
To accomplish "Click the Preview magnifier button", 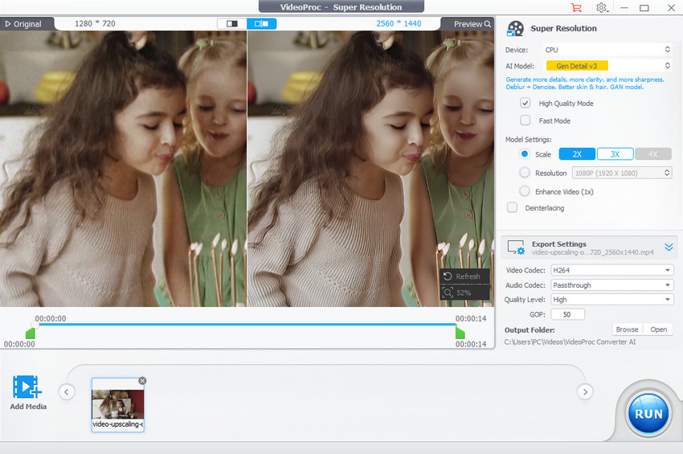I will (x=472, y=24).
